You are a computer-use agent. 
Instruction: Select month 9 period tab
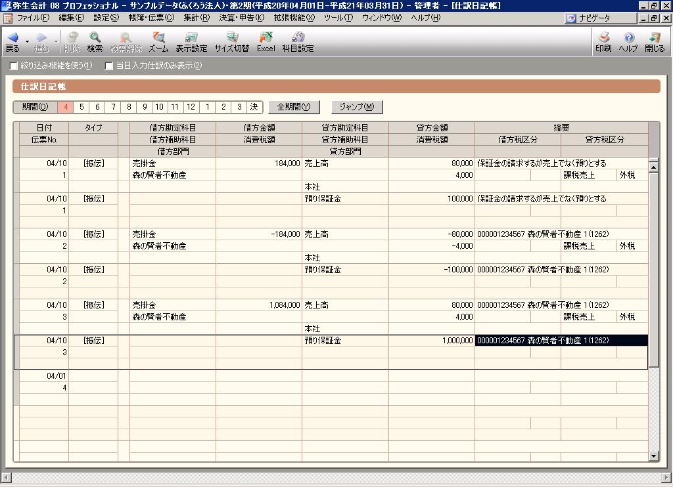click(145, 107)
